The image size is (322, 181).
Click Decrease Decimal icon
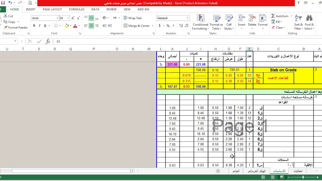(x=186, y=26)
